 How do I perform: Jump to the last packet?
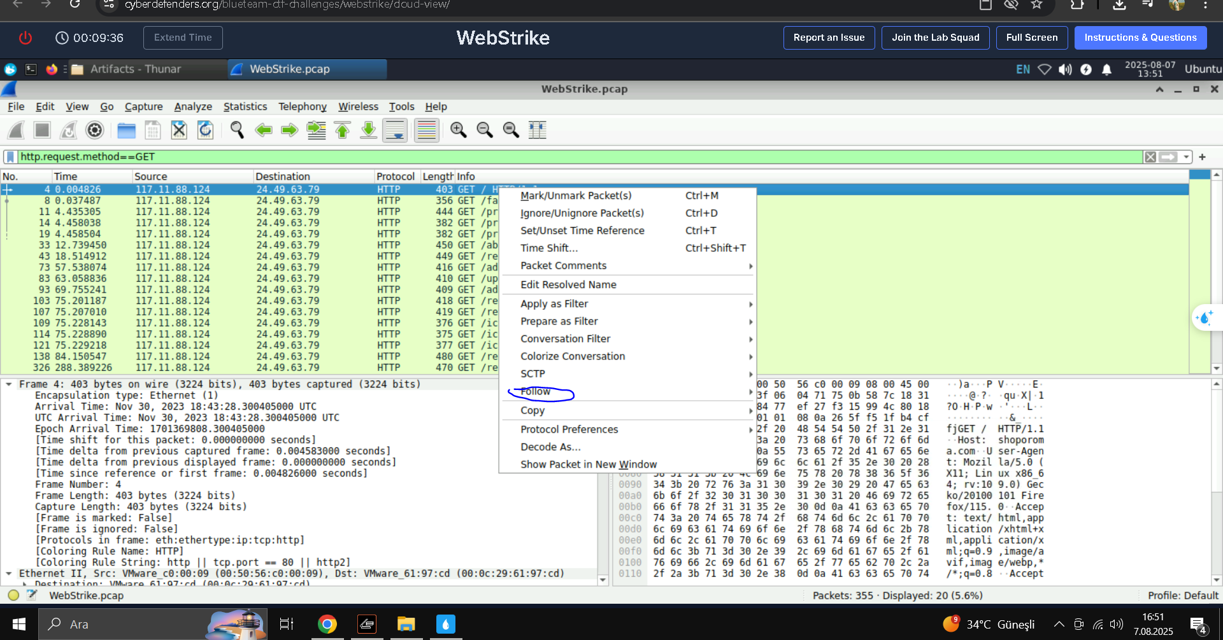click(x=368, y=130)
